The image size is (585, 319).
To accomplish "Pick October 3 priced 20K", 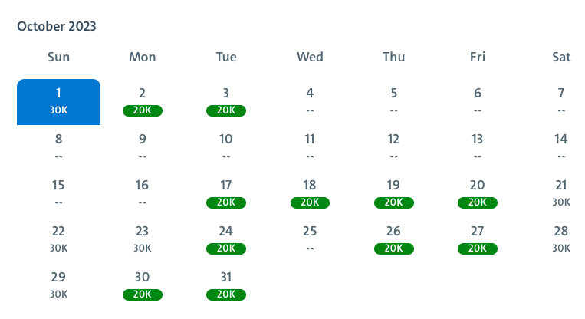I will pyautogui.click(x=226, y=101).
